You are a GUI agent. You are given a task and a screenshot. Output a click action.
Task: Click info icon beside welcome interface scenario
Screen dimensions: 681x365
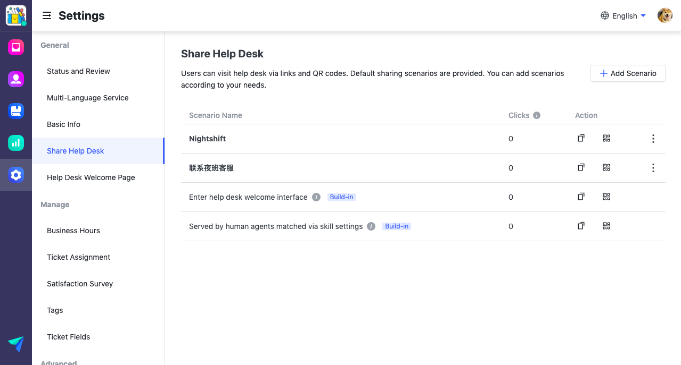pos(316,197)
